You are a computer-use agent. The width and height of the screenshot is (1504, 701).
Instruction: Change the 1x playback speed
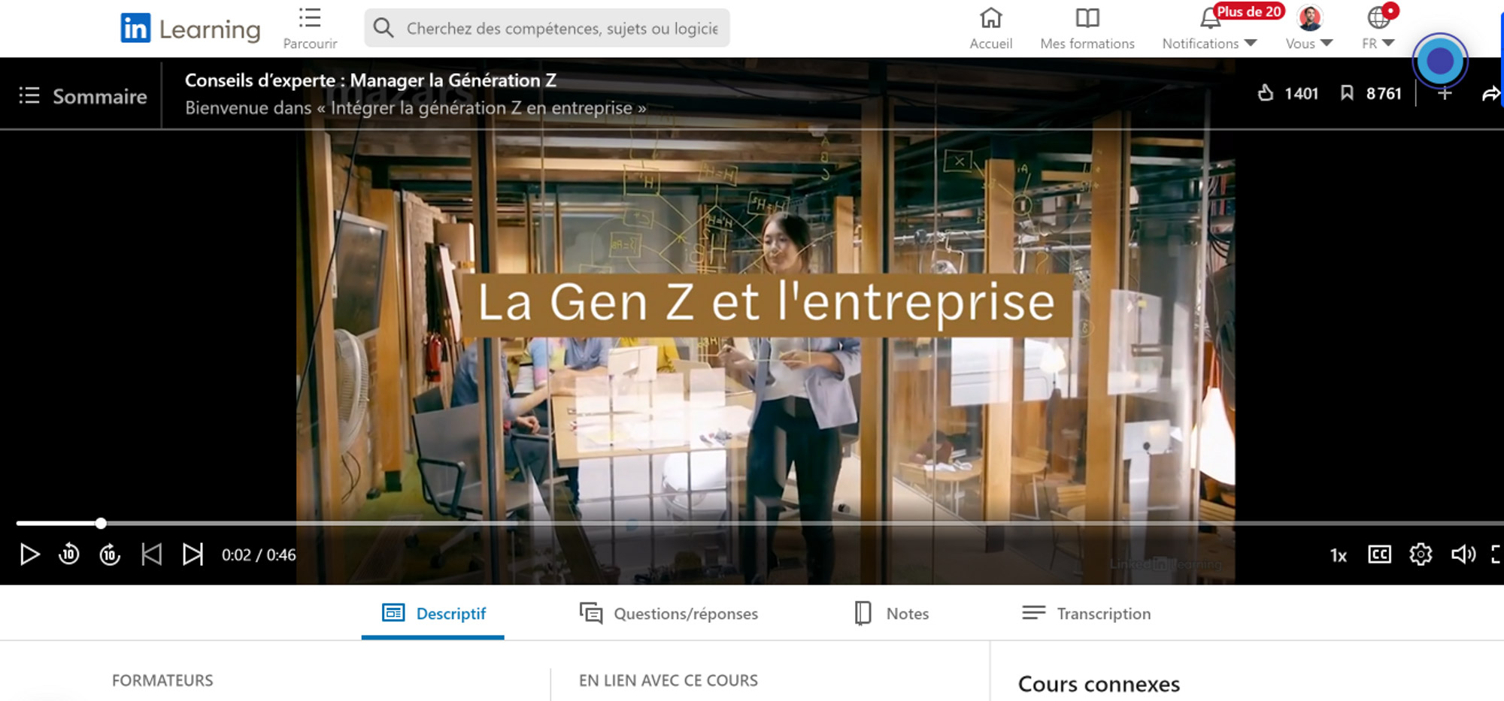pos(1339,555)
